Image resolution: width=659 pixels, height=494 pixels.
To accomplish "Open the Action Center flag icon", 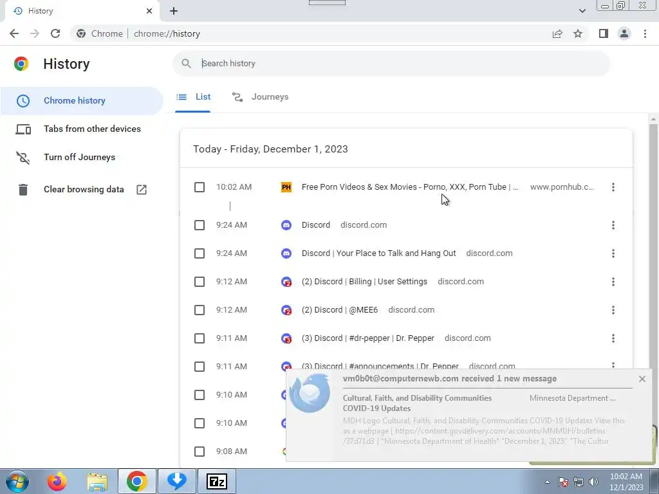I will (x=563, y=482).
